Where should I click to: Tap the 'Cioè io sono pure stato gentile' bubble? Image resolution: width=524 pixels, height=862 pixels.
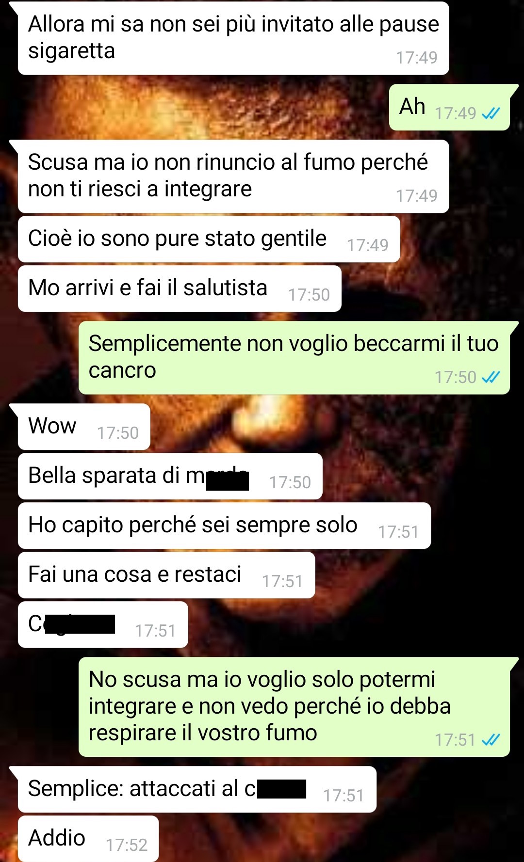(x=209, y=239)
